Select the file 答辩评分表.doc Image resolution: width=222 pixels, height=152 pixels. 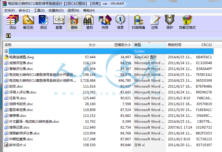pyautogui.click(x=21, y=69)
